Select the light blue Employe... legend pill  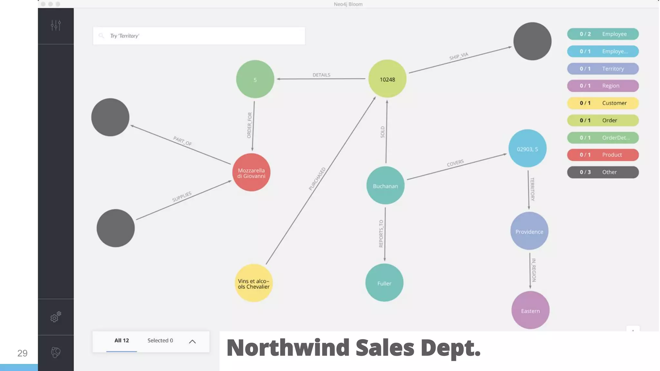[x=603, y=52]
